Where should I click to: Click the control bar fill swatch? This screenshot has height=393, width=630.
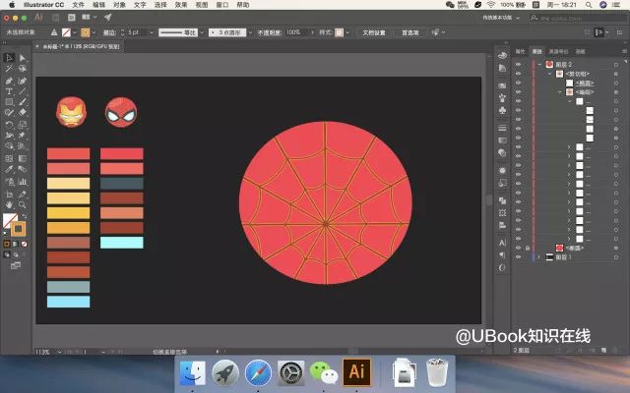[x=66, y=32]
